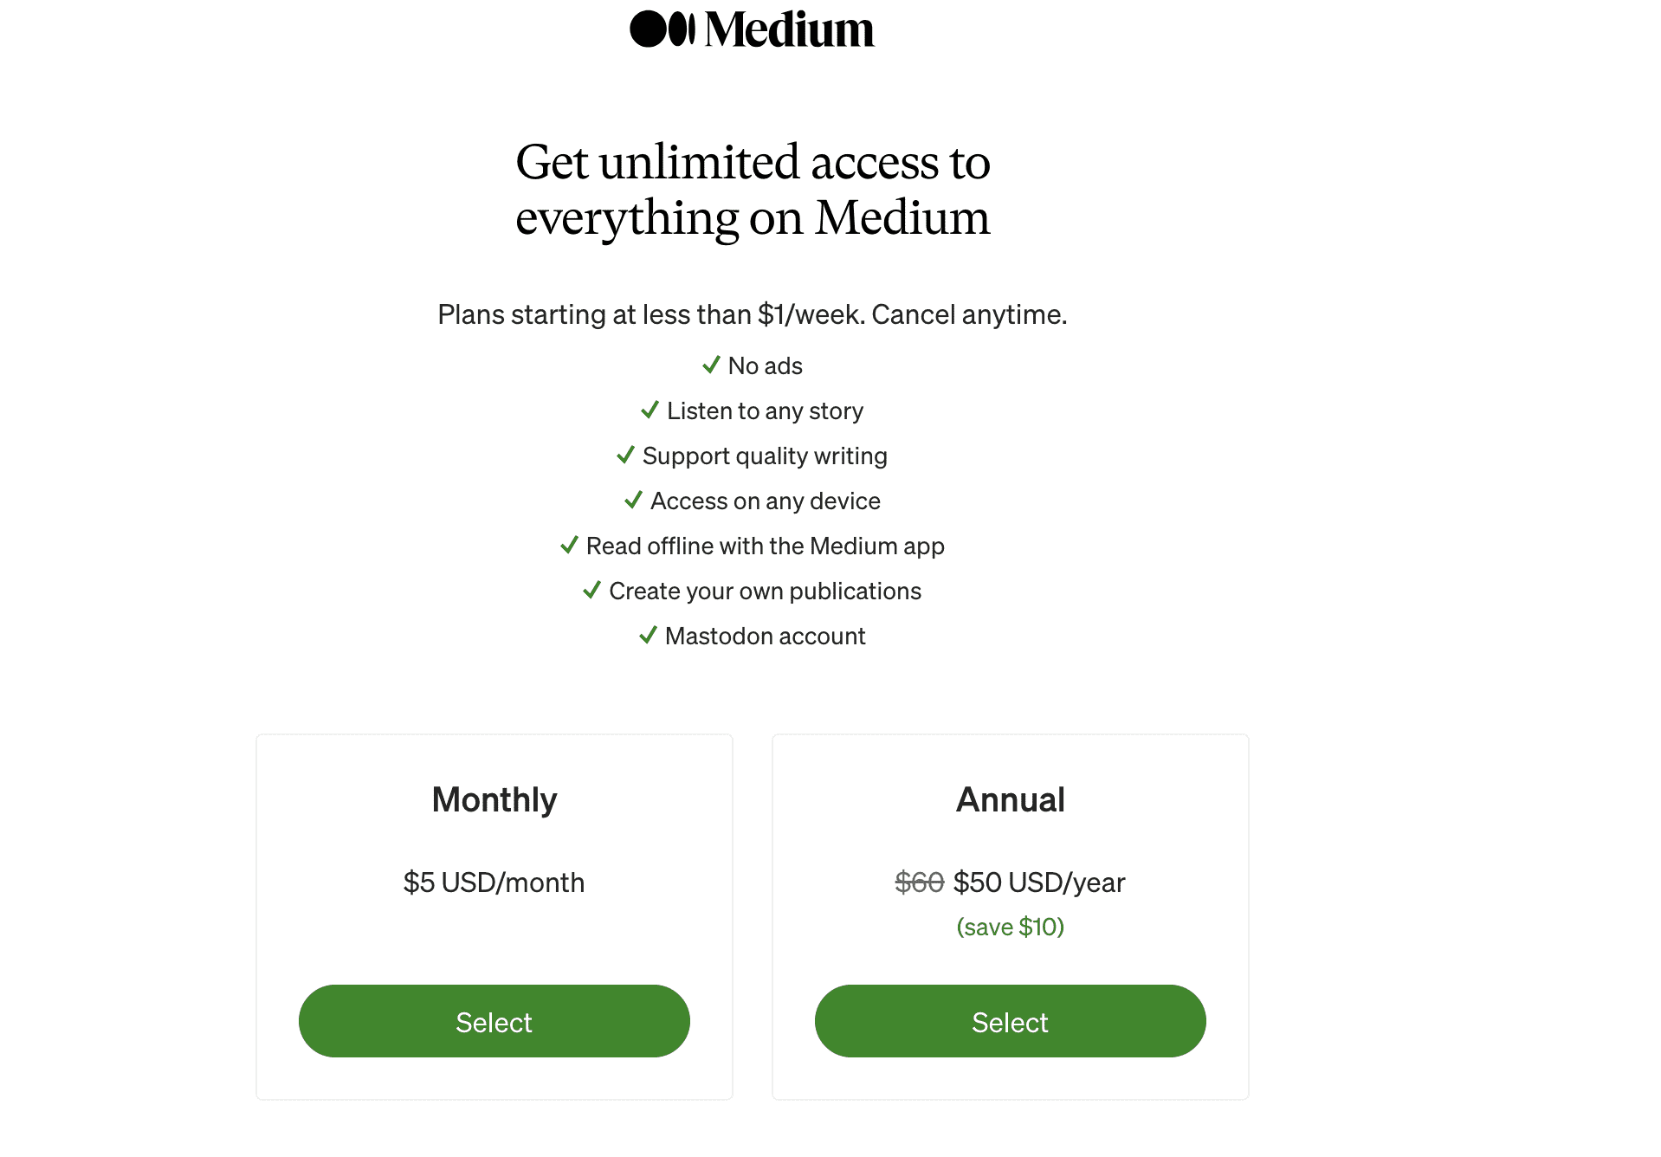
Task: Click the $50 USD/year price text
Action: [1039, 882]
